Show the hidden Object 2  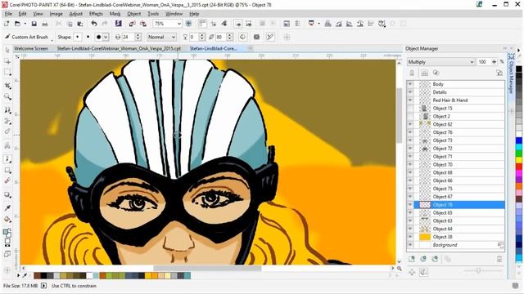click(410, 116)
